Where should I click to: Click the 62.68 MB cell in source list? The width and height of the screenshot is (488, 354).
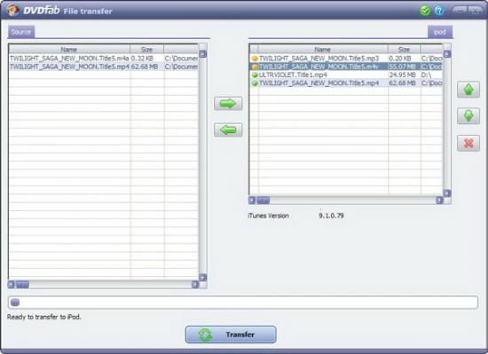[x=145, y=67]
